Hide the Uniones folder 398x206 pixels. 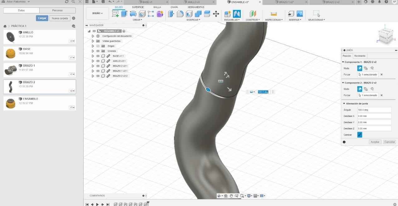pos(98,51)
